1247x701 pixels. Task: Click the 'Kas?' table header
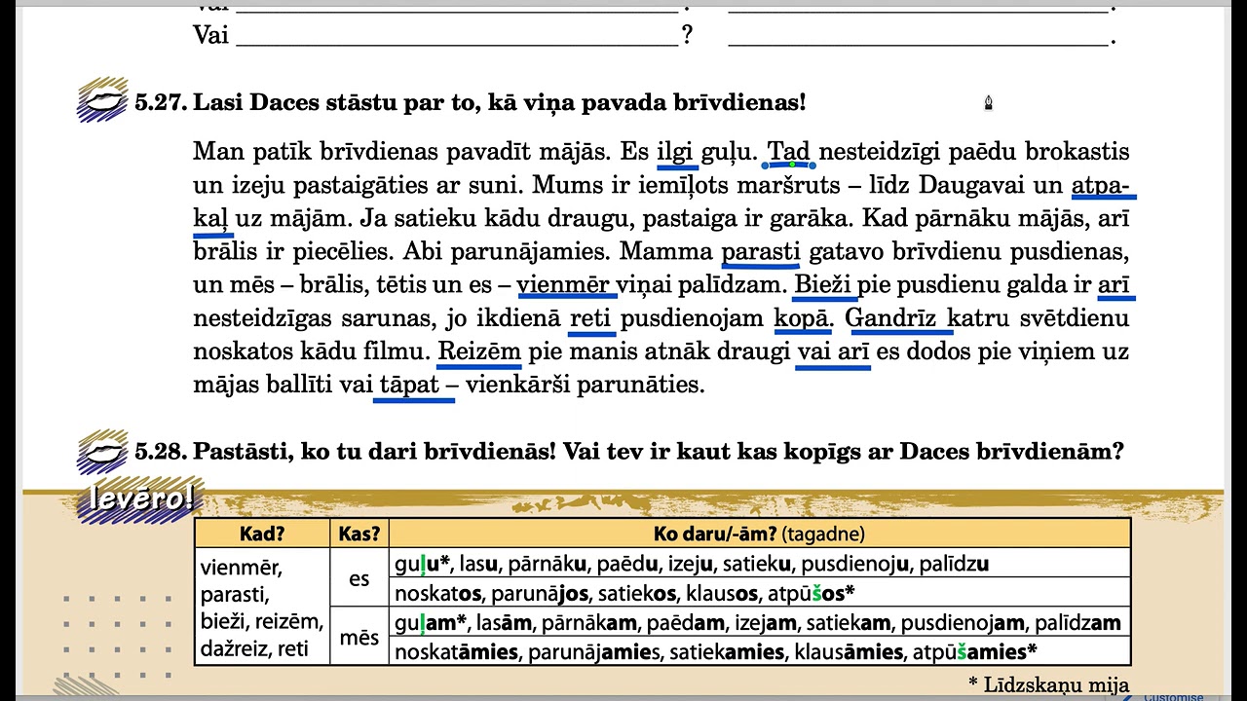tap(359, 534)
